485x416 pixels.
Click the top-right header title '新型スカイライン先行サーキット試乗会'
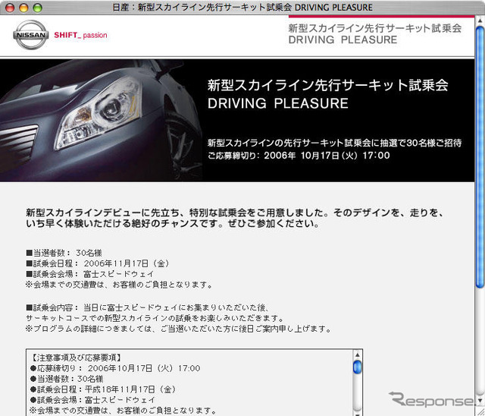click(375, 28)
